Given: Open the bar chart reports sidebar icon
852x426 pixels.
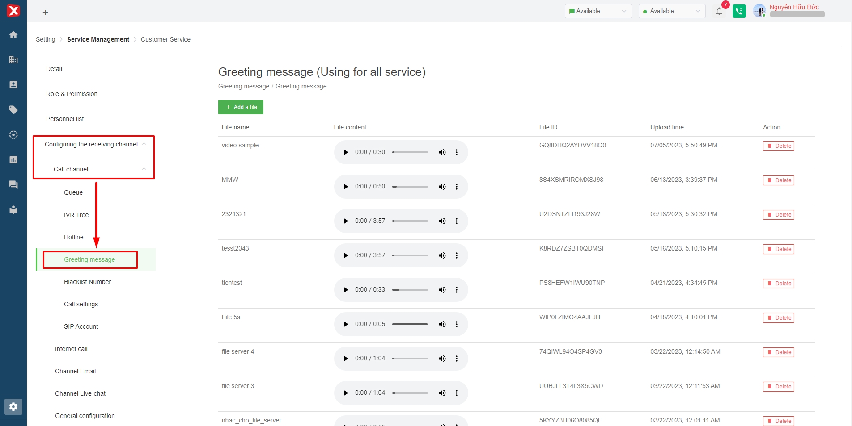Looking at the screenshot, I should coord(13,160).
